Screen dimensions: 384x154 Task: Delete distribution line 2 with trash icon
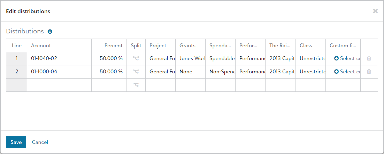(369, 72)
